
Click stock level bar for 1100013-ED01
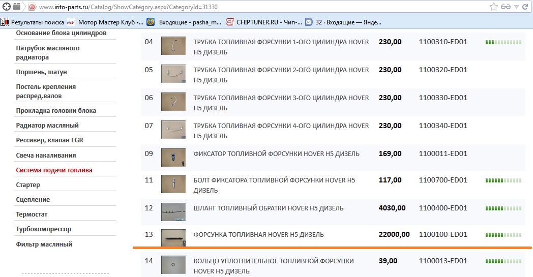504,261
